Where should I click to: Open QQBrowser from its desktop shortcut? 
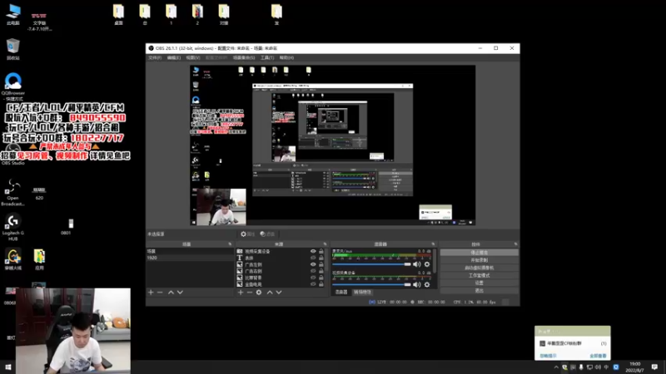coord(13,84)
